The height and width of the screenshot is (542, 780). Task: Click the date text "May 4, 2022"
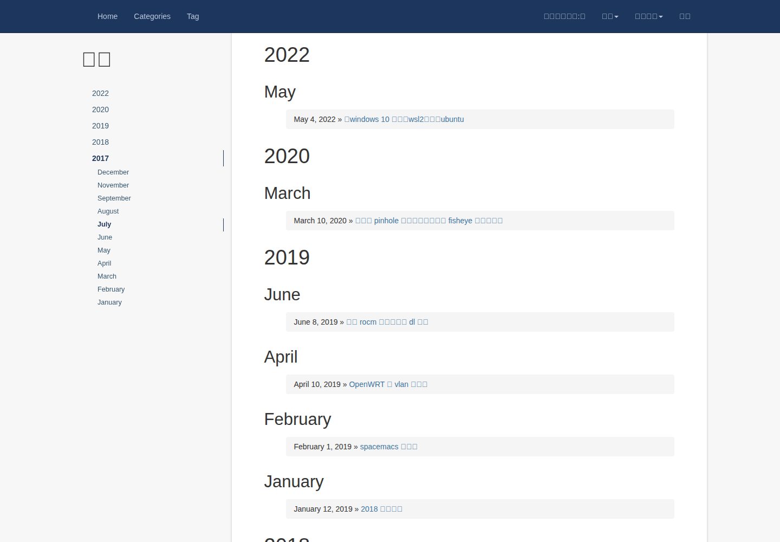click(315, 119)
